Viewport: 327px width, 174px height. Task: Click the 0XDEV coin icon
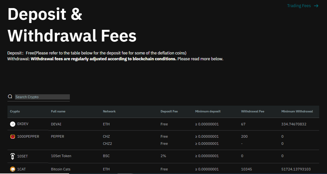pyautogui.click(x=13, y=124)
